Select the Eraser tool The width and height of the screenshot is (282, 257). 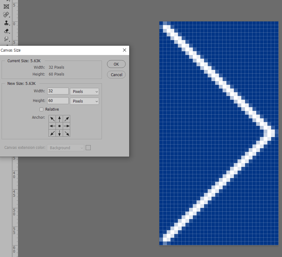click(6, 31)
